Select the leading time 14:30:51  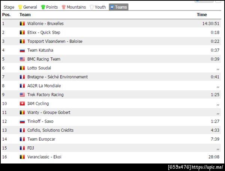[211, 24]
